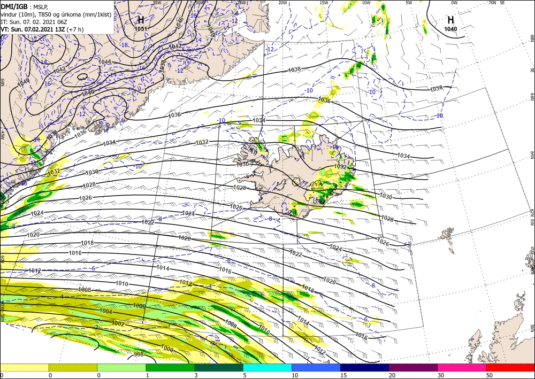Click the '-18' temperature label over Greenland
The image size is (535, 379).
[x=125, y=45]
